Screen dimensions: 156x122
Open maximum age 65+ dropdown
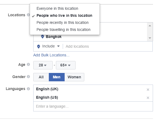(x=66, y=65)
